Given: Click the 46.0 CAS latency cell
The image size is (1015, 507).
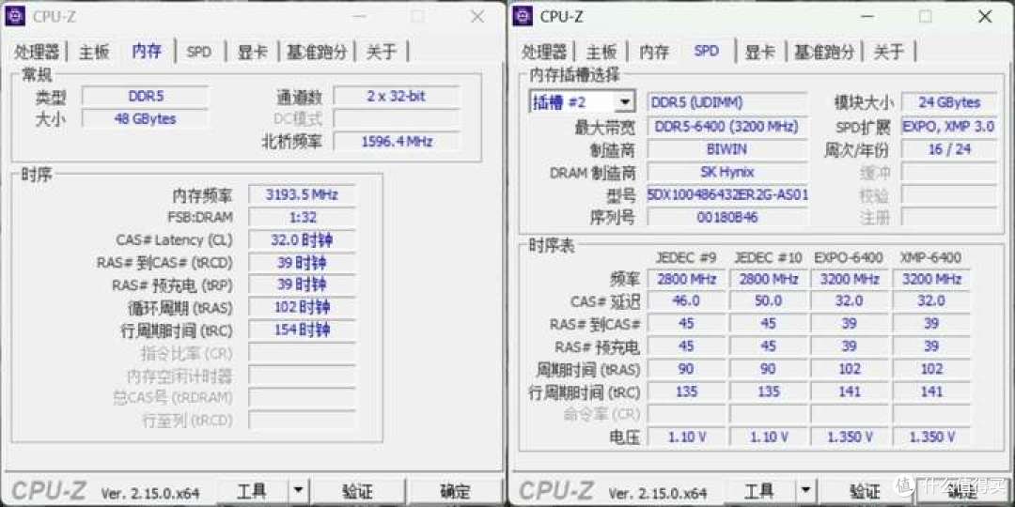Looking at the screenshot, I should (686, 301).
